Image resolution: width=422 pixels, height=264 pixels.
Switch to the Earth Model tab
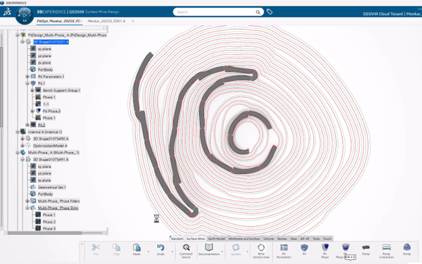pyautogui.click(x=216, y=239)
